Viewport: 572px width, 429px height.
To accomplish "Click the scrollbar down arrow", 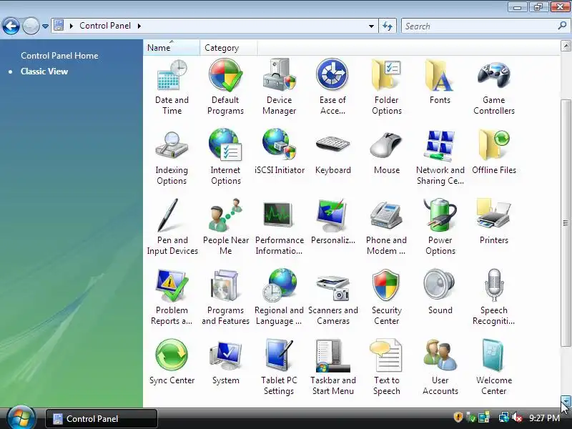I will coord(566,401).
